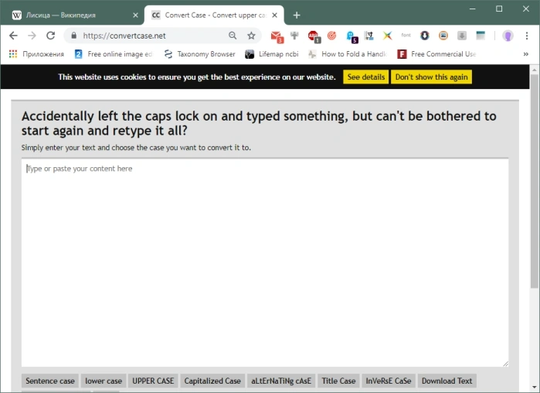Click the scrollbar up arrow
The width and height of the screenshot is (540, 393).
tap(535, 70)
